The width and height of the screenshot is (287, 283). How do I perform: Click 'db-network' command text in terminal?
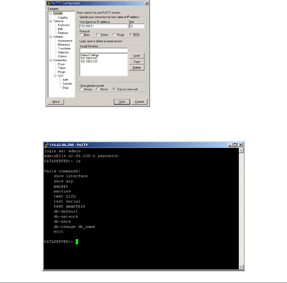pos(66,217)
